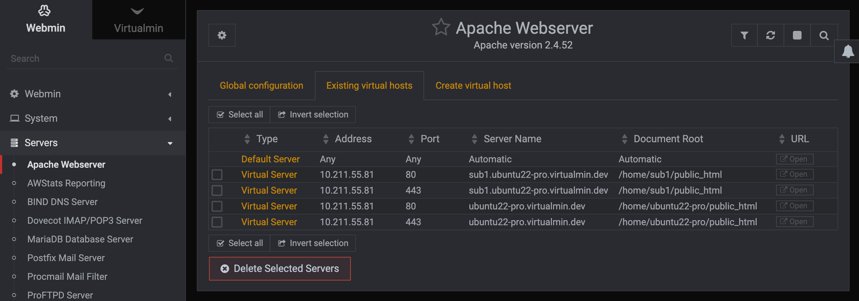Click the stop Apache square icon
The width and height of the screenshot is (859, 301).
pos(797,35)
